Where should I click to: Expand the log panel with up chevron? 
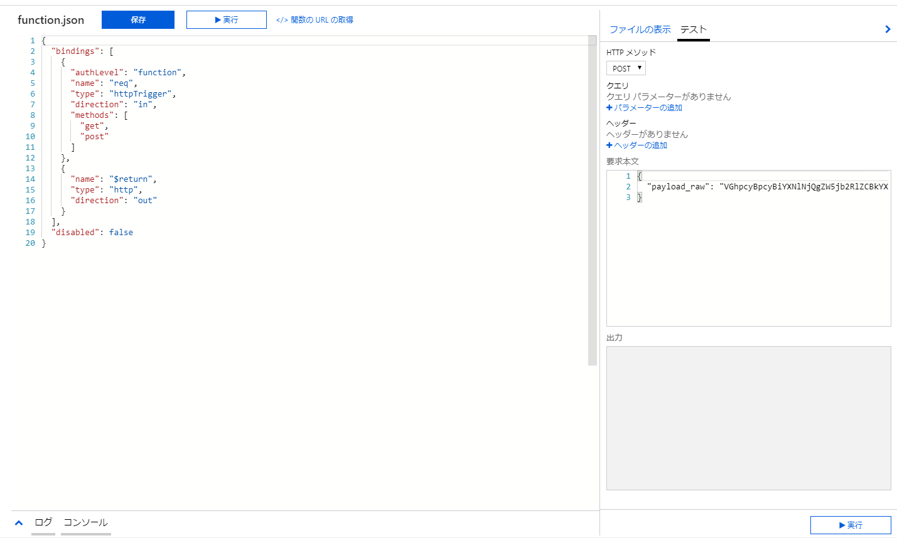(19, 523)
